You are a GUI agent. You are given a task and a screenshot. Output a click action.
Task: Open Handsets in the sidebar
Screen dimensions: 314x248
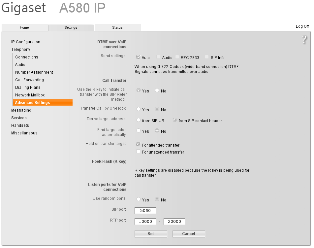[20, 125]
